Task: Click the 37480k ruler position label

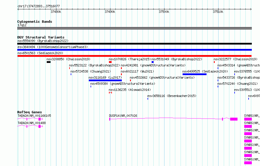Action: coord(56,12)
